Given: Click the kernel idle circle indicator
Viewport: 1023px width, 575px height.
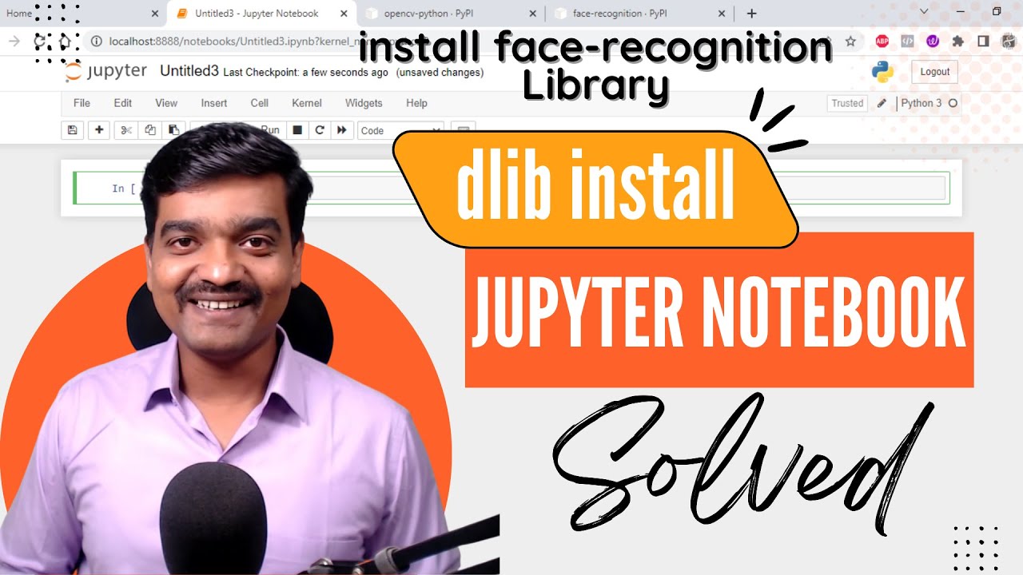Looking at the screenshot, I should [953, 103].
